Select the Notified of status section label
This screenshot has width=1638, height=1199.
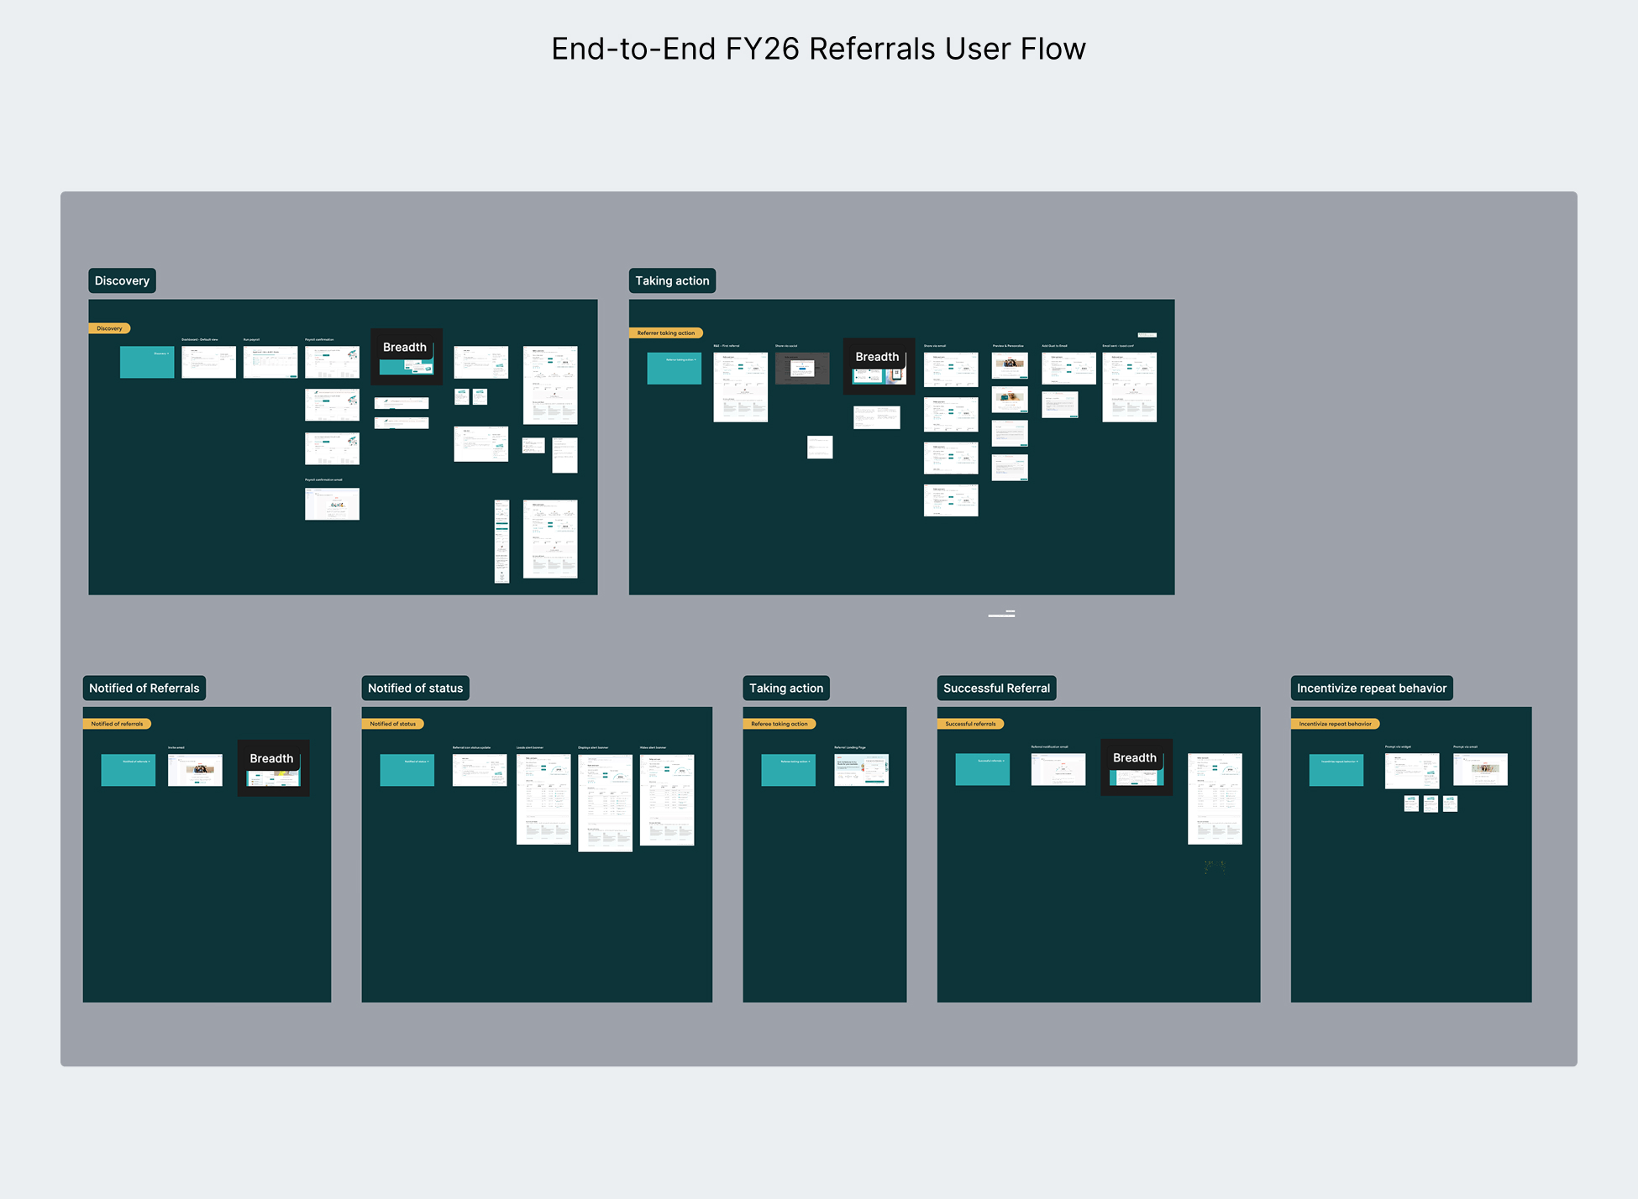415,688
